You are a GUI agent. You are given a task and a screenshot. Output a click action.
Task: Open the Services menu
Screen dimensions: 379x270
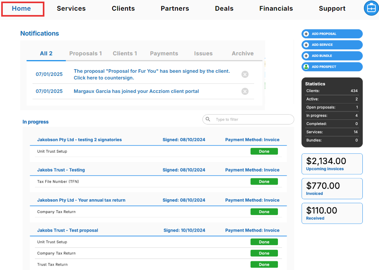click(x=71, y=8)
